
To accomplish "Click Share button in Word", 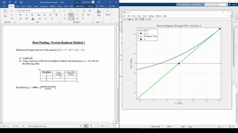I will [x=112, y=6].
